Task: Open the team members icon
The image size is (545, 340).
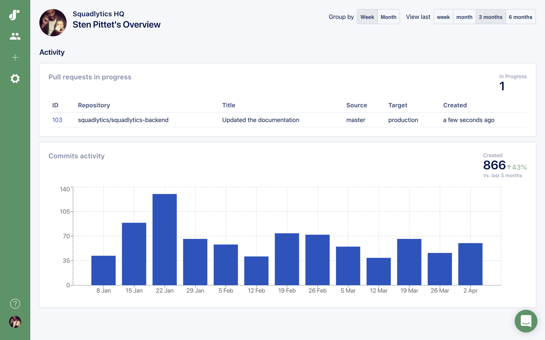Action: click(x=15, y=36)
